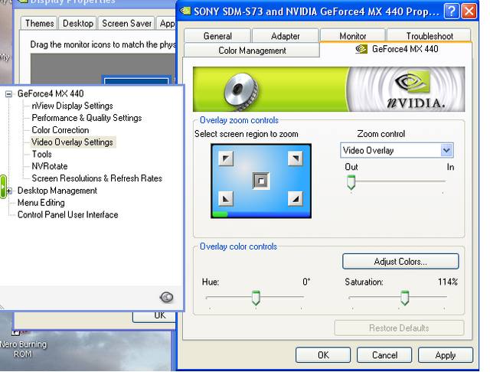Select top-left zoom region arrow
Image resolution: width=490 pixels, height=372 pixels.
226,158
